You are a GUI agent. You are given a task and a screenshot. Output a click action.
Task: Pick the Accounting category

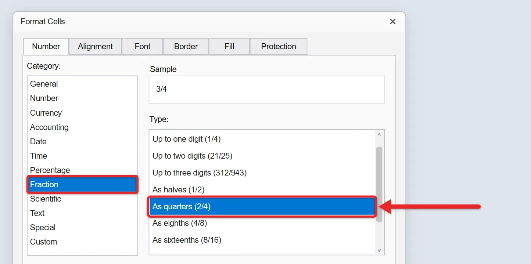(82, 127)
